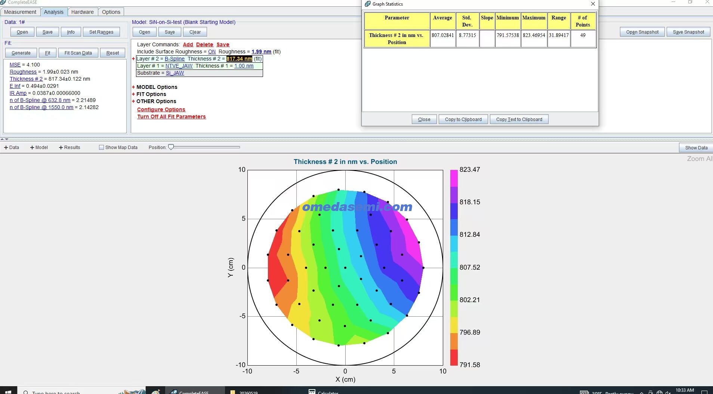
Task: Expand the Data section plus icon
Action: (6, 148)
